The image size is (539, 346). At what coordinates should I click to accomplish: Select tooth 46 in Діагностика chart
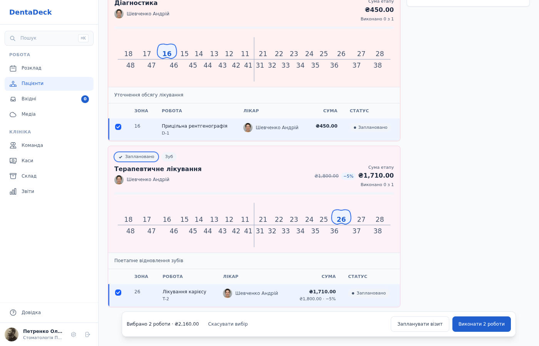(174, 65)
